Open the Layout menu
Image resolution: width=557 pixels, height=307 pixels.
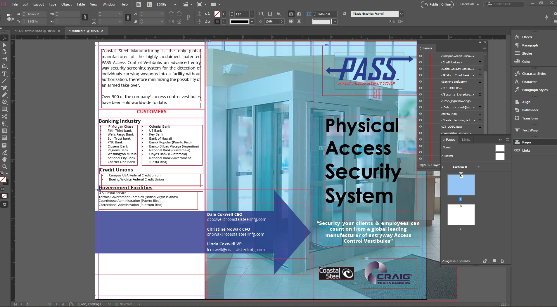[x=39, y=4]
